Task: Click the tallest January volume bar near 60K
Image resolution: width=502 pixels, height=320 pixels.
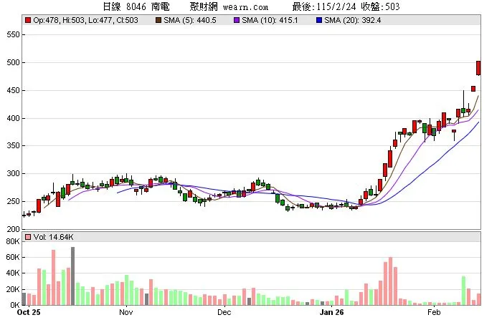Action: [x=390, y=281]
